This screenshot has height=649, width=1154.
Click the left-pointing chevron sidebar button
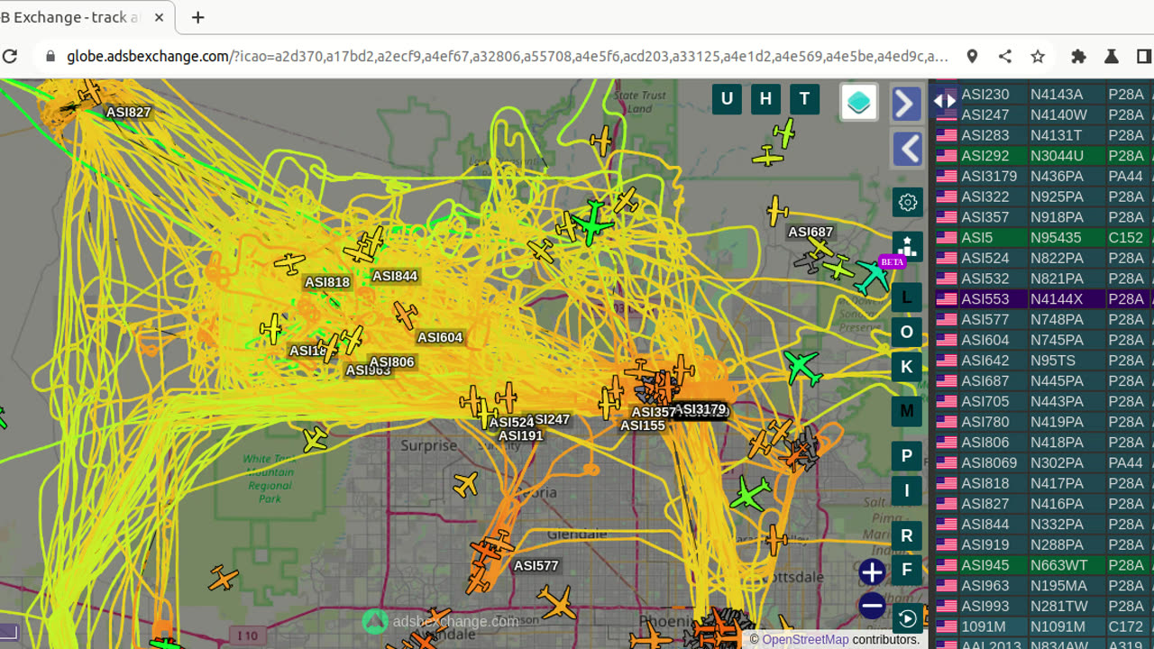pos(907,149)
